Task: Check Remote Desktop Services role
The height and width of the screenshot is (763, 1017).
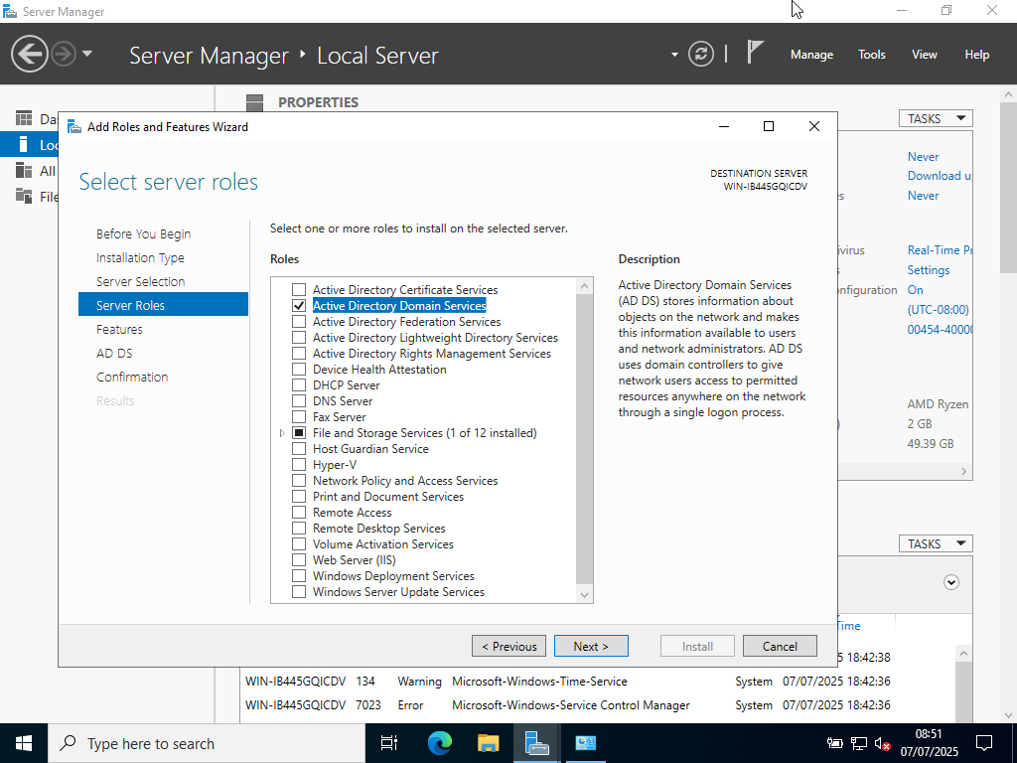Action: coord(299,529)
